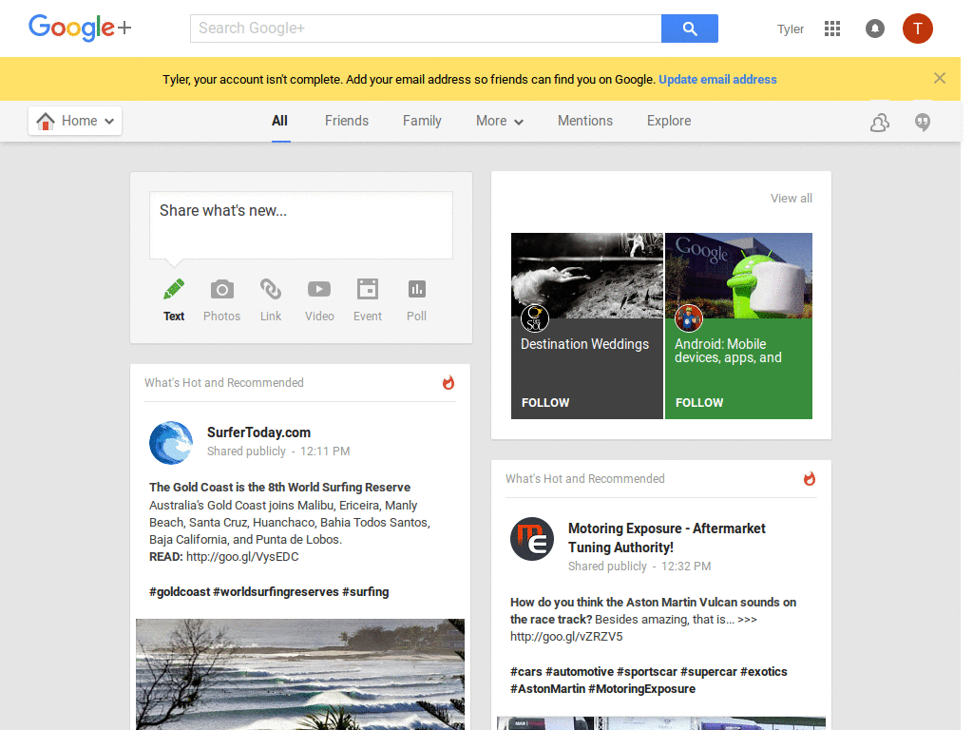Open the Motoring Exposure logo avatar
This screenshot has width=973, height=730.
(x=532, y=539)
